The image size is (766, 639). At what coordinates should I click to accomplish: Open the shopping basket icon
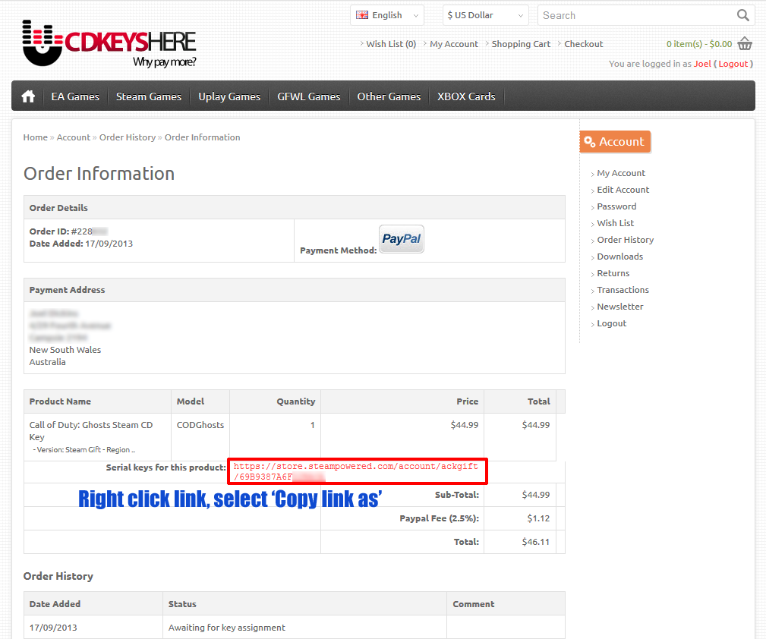745,43
